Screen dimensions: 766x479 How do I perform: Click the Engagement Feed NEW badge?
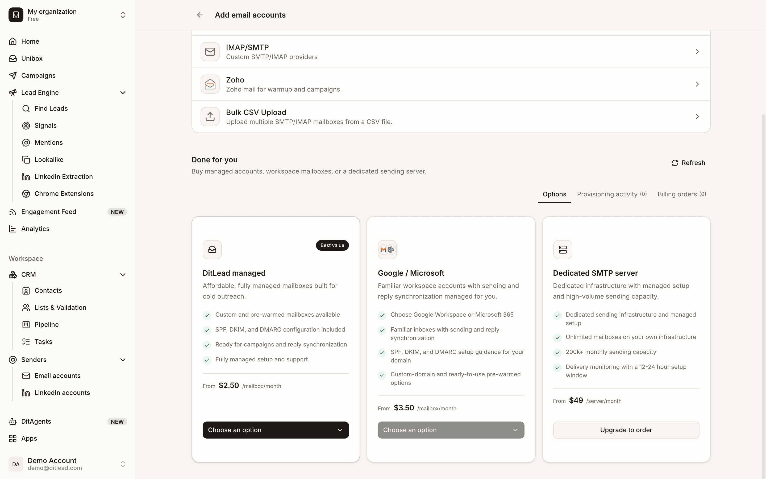[x=117, y=212]
